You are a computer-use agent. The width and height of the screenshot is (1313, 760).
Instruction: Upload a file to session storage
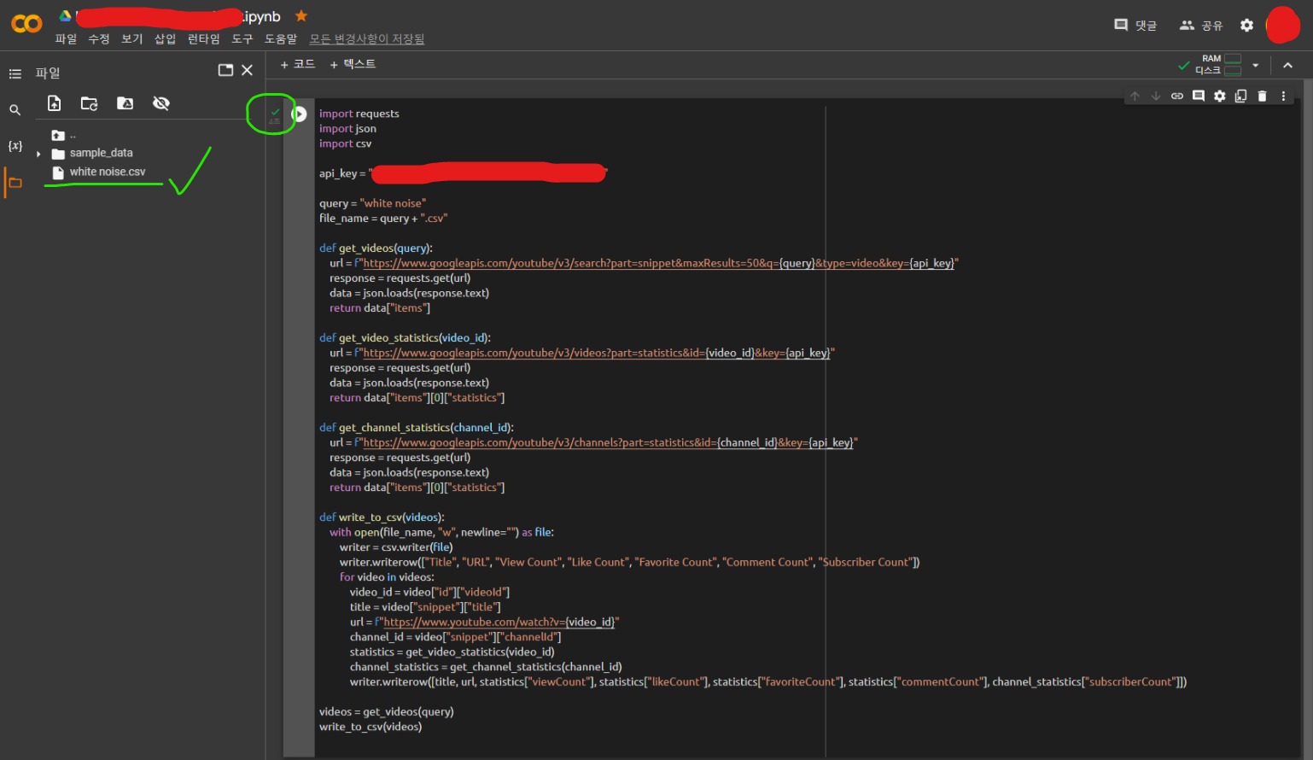54,103
